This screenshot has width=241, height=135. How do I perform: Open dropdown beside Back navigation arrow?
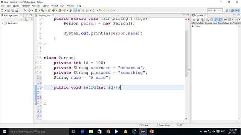108,10
